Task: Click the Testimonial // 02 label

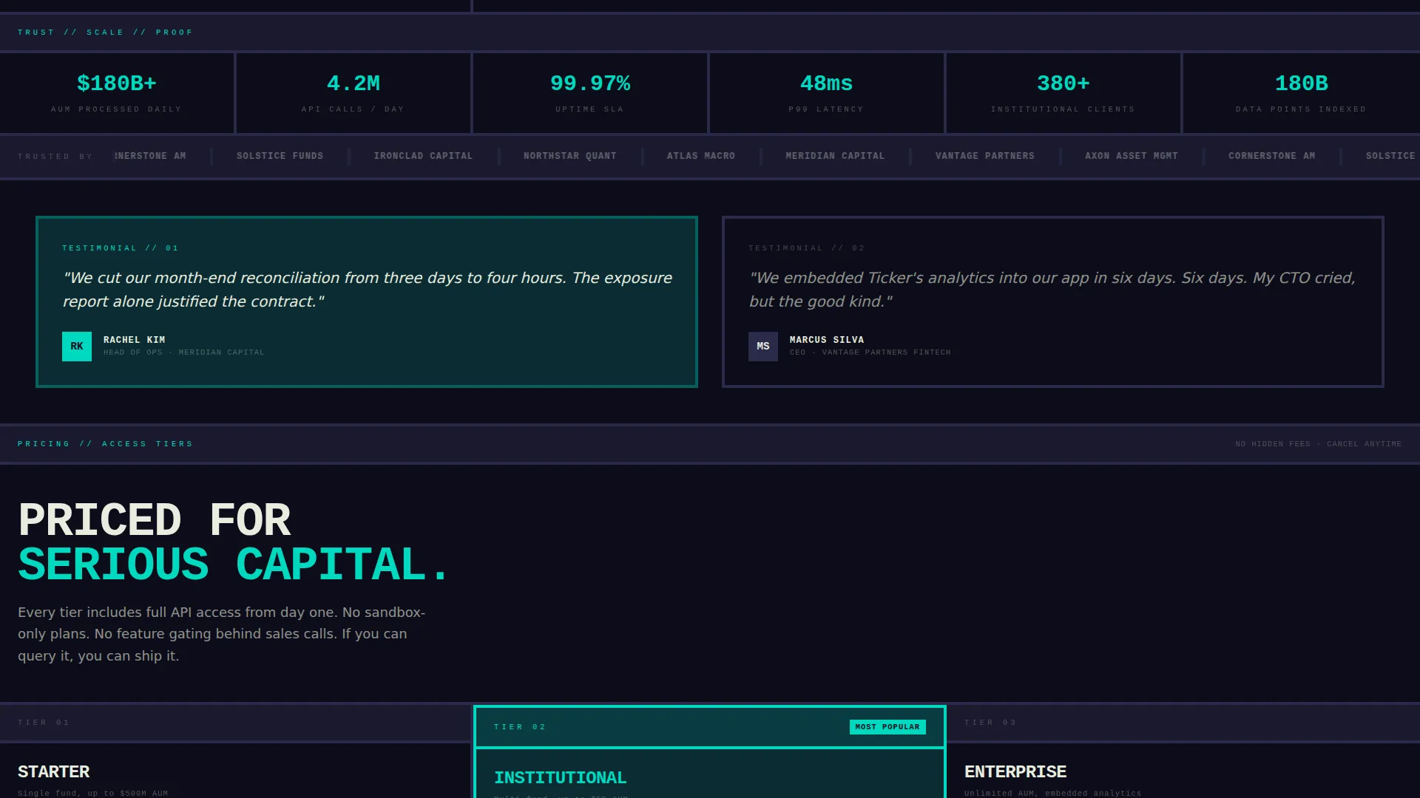Action: click(807, 248)
